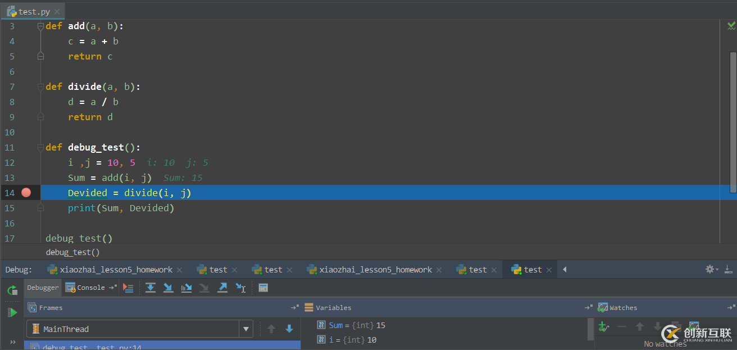
Task: Click the inspection checkmark indicator in editor
Action: coord(731,26)
